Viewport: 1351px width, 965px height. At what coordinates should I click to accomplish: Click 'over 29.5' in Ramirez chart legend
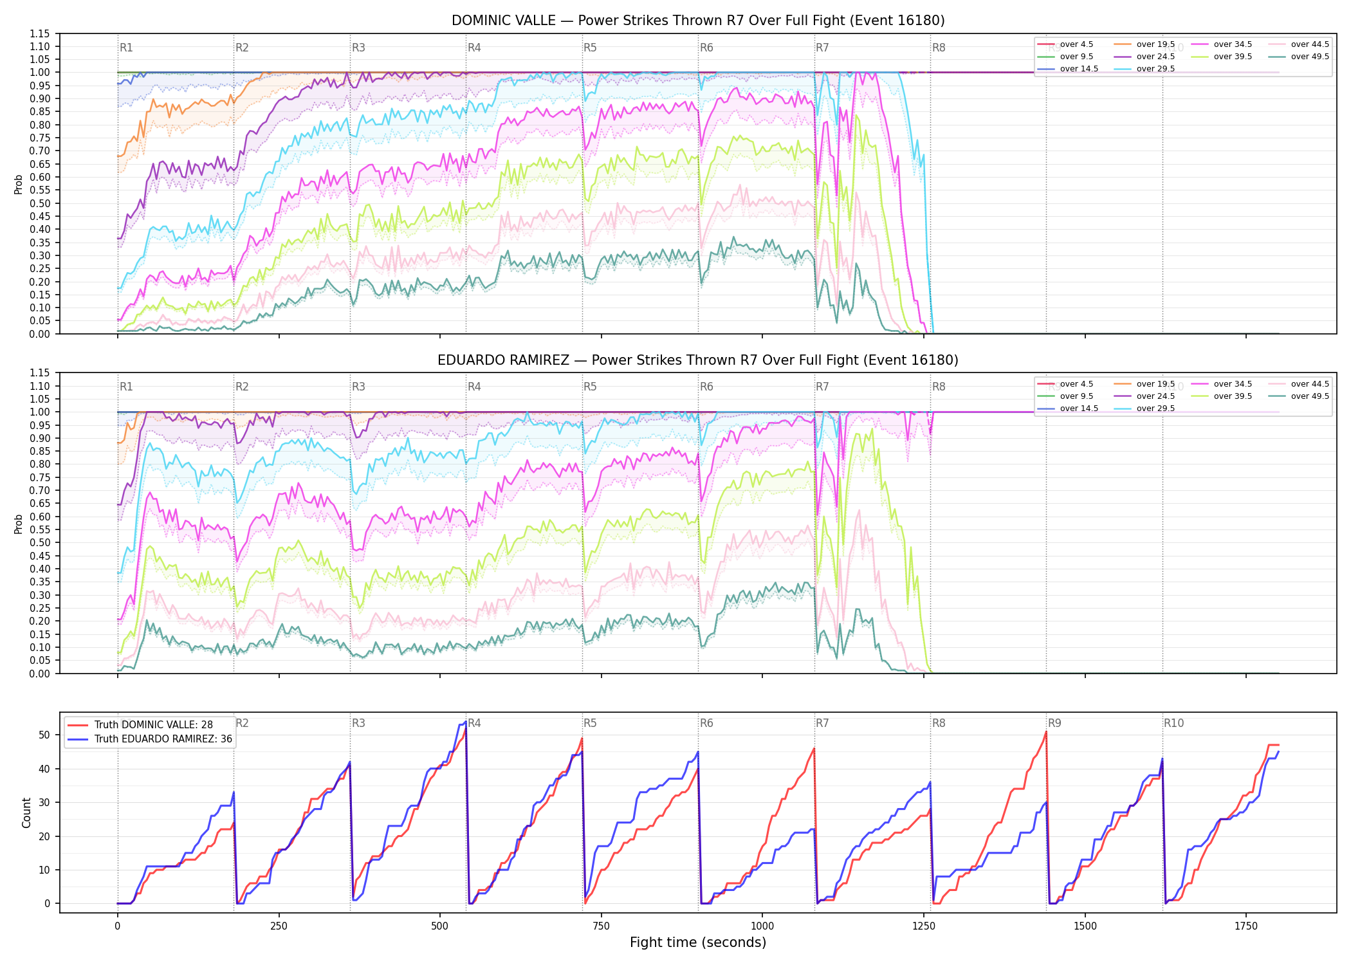tap(1144, 409)
